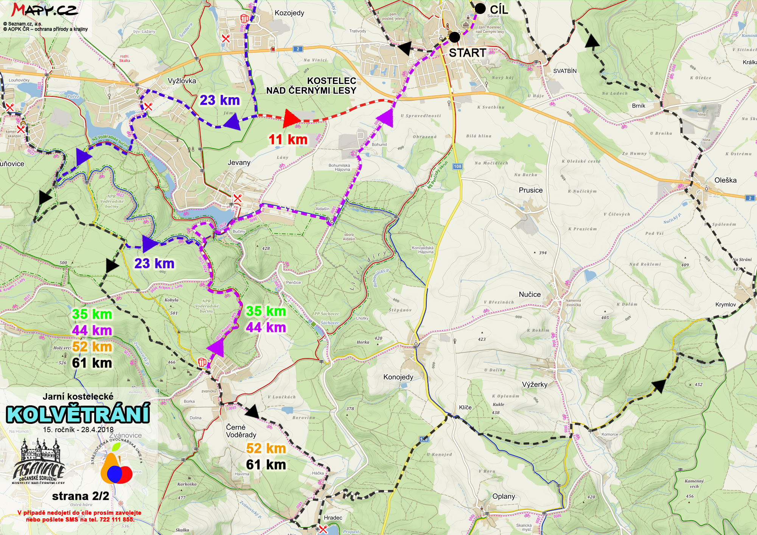Click the Výžerky town label
The image size is (757, 535).
[x=535, y=385]
